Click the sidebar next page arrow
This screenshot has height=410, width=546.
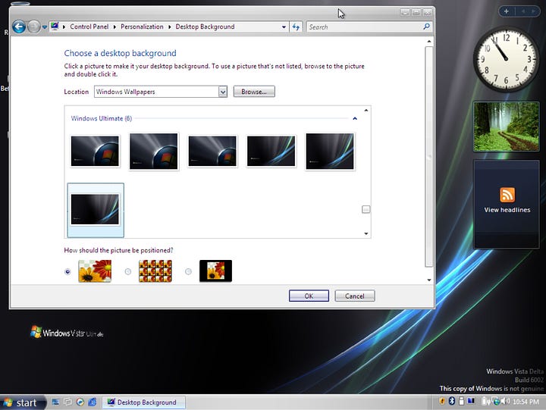(533, 11)
